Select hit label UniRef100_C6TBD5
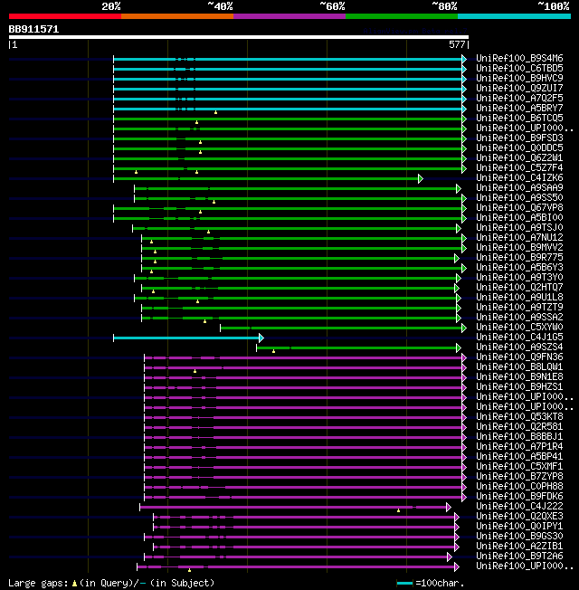This screenshot has width=579, height=590. 519,68
